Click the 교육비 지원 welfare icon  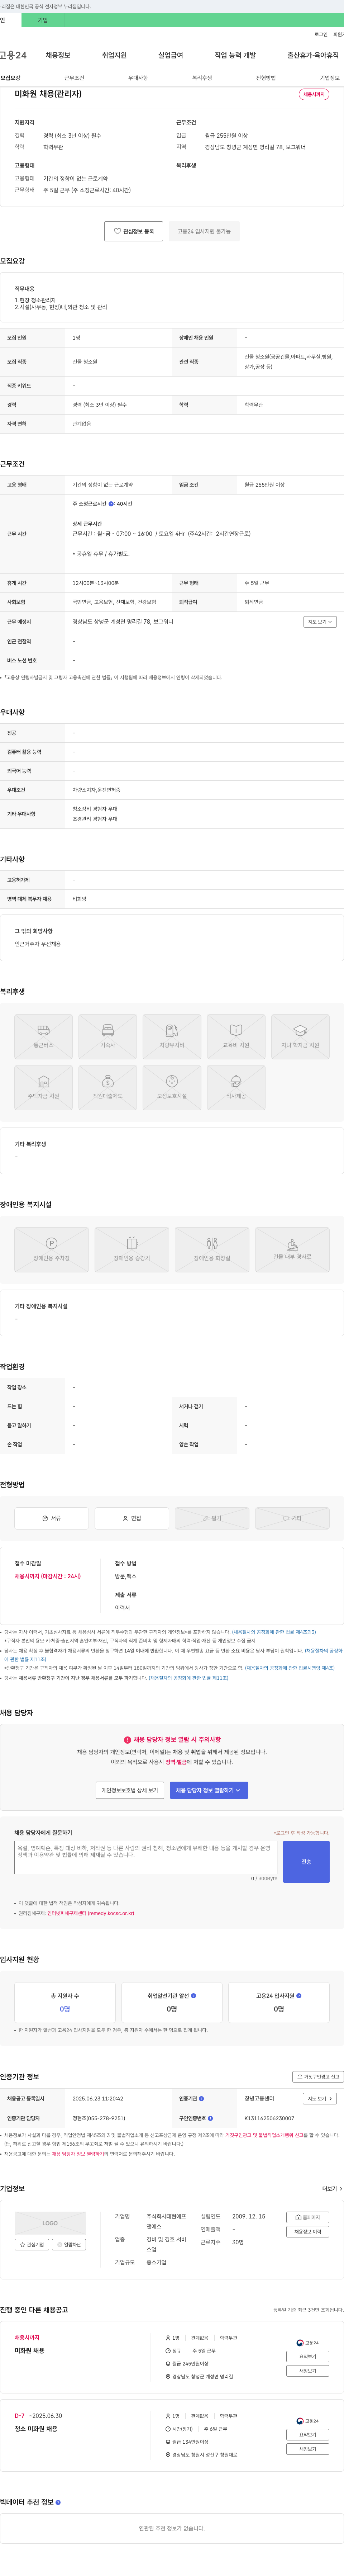click(236, 1036)
